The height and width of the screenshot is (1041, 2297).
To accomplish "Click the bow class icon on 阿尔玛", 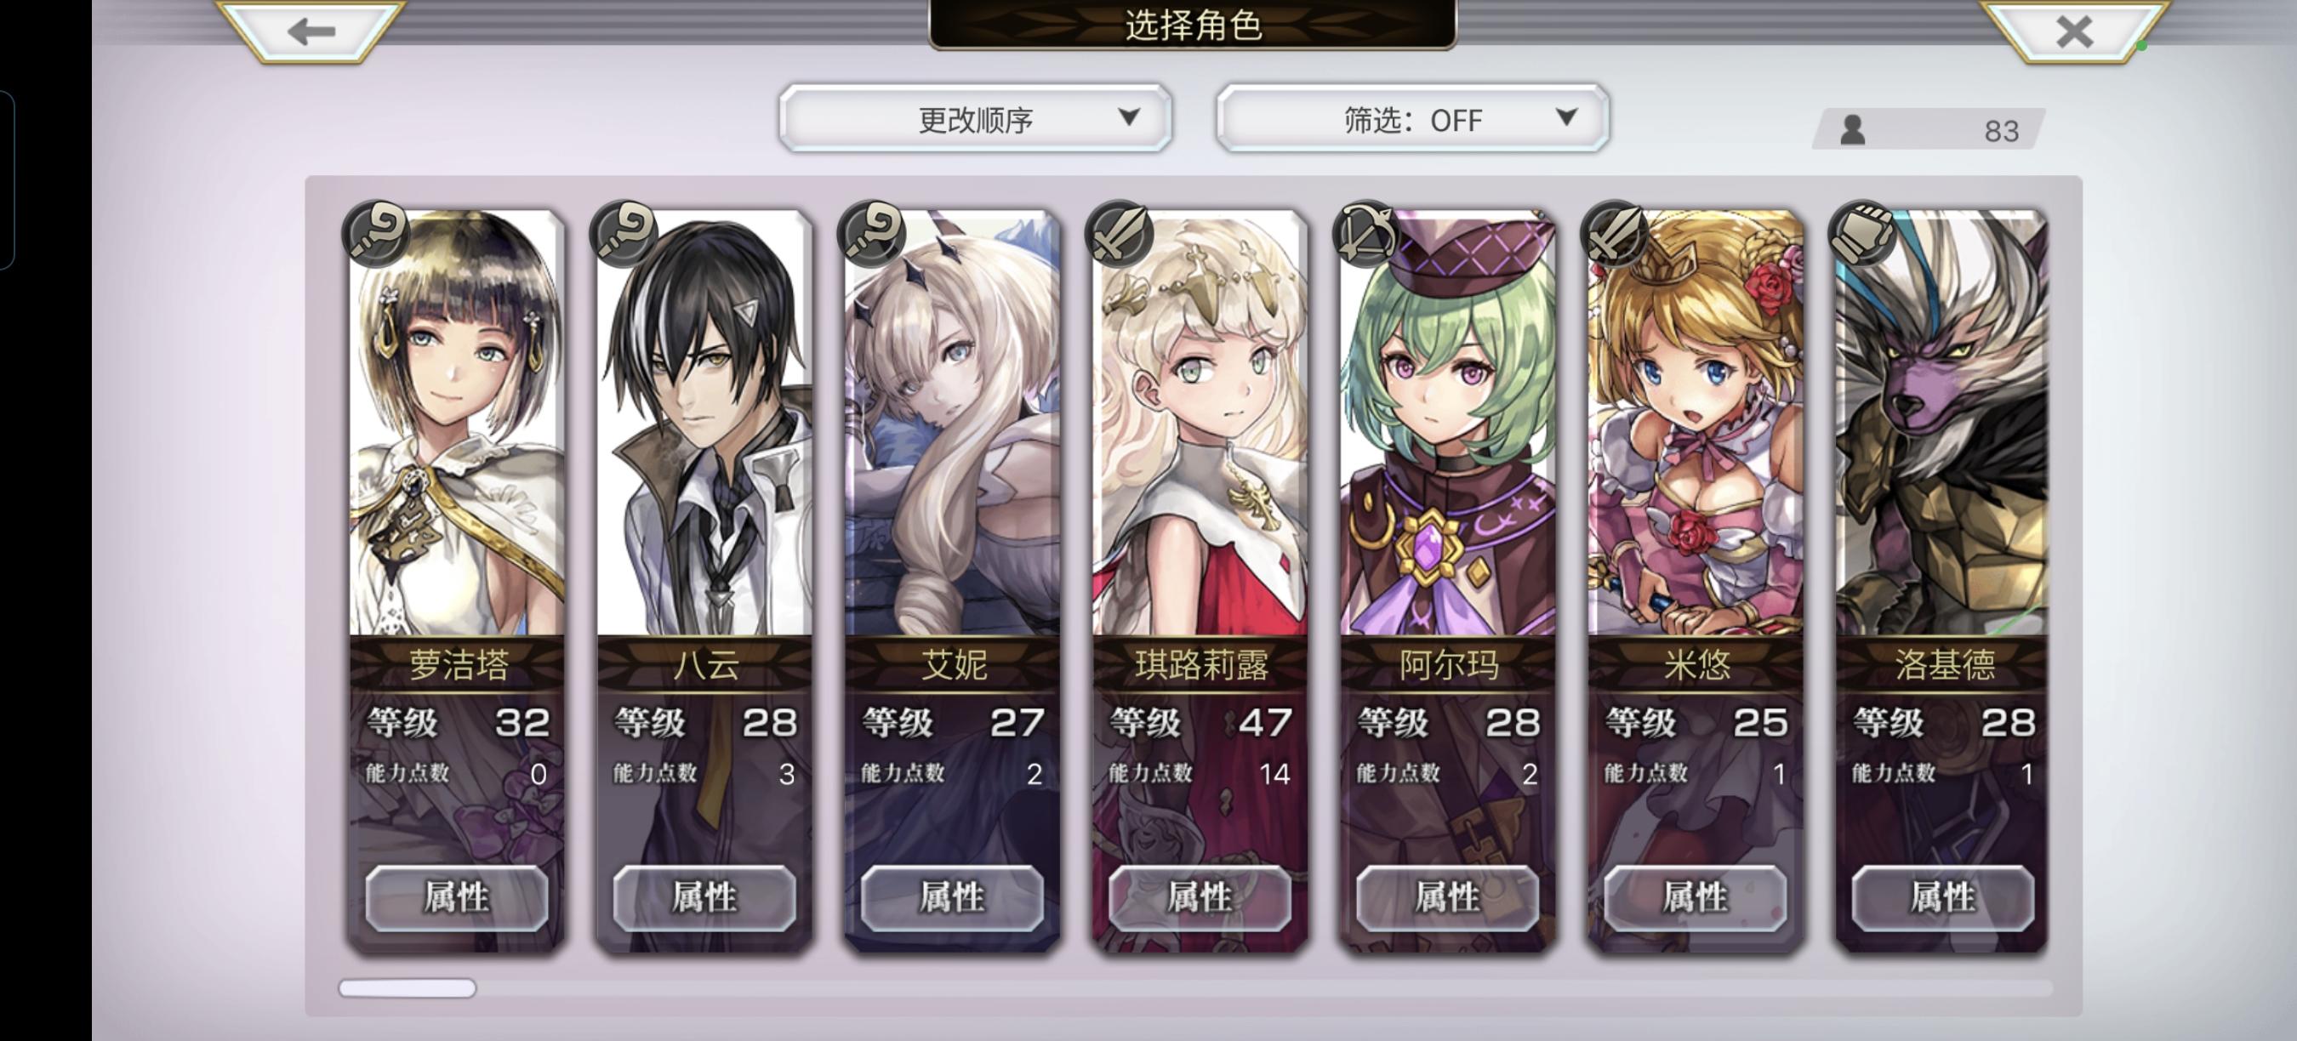I will [1366, 235].
